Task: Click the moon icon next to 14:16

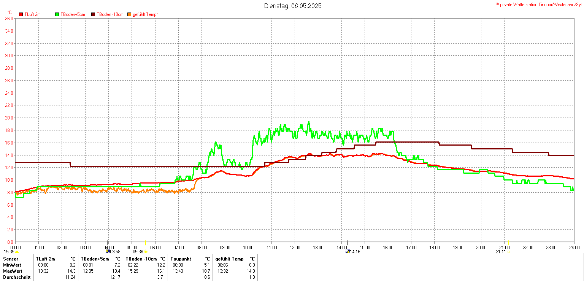Action: (x=347, y=251)
